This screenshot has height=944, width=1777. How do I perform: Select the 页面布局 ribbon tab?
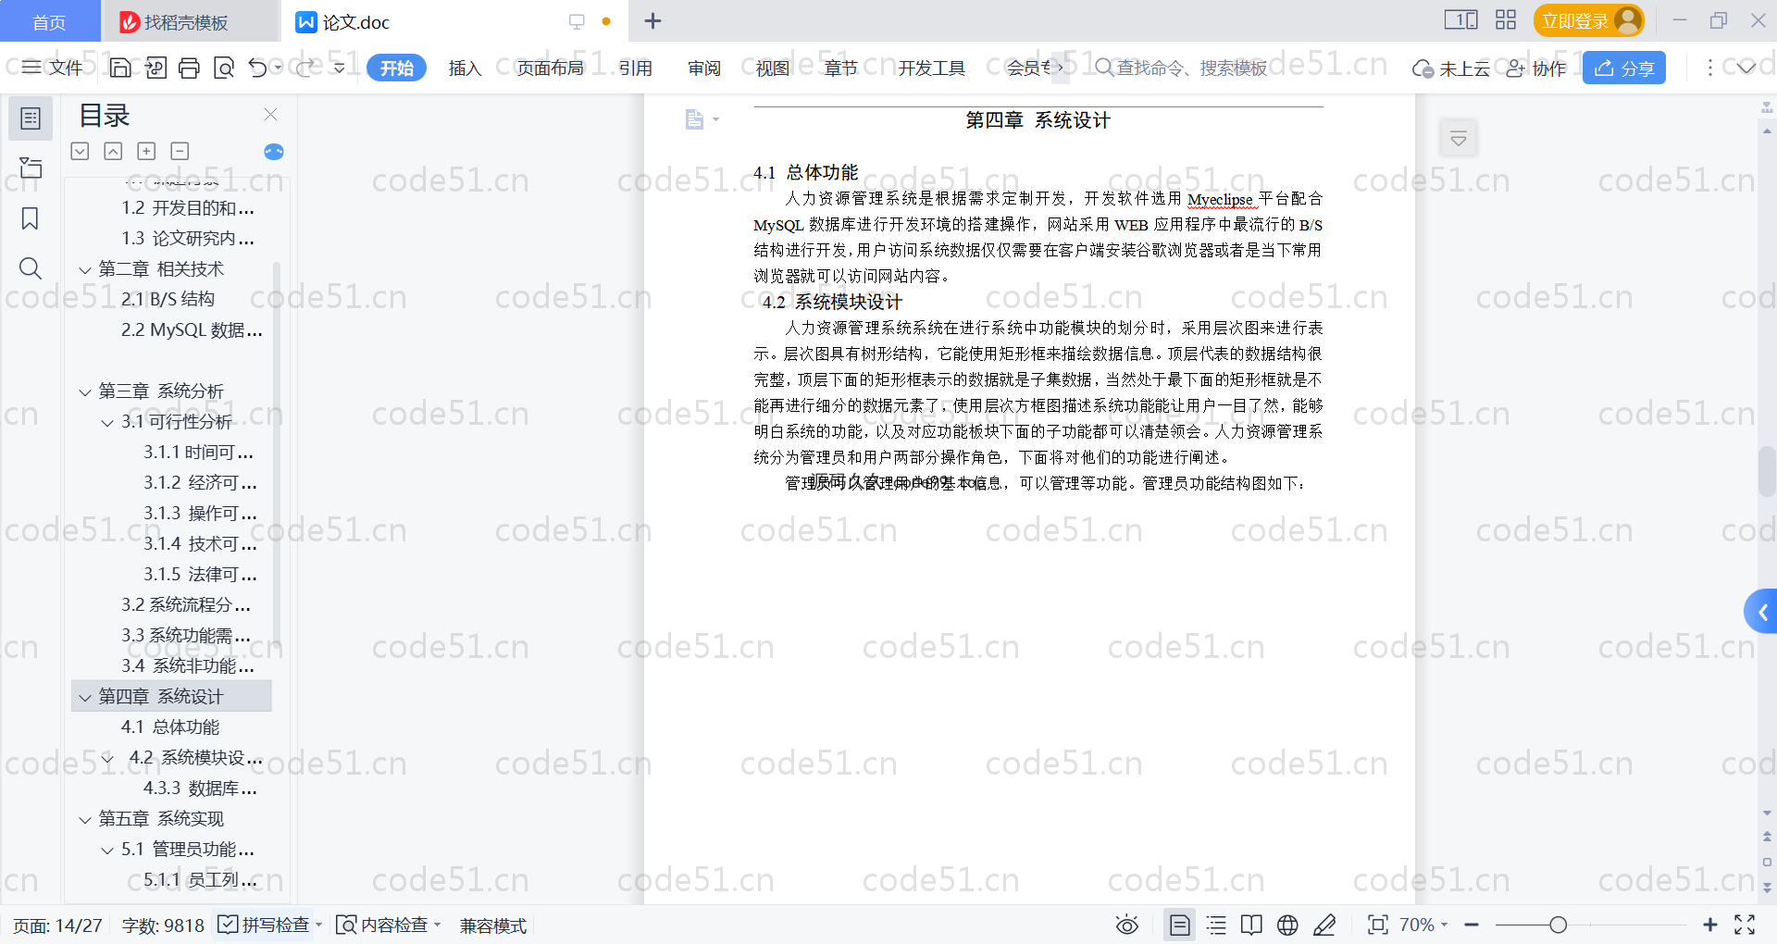click(550, 68)
